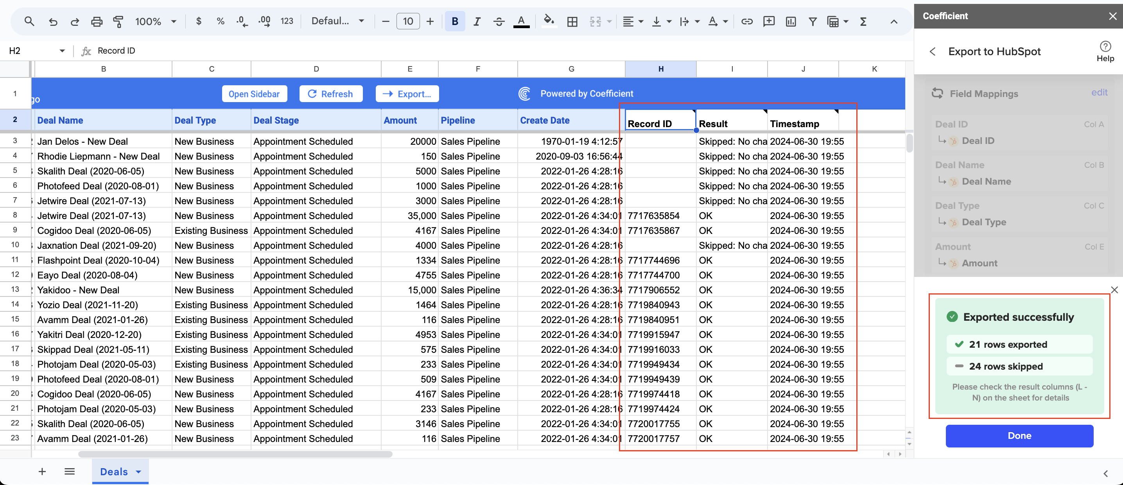Add a new sheet
The height and width of the screenshot is (485, 1123).
click(42, 471)
